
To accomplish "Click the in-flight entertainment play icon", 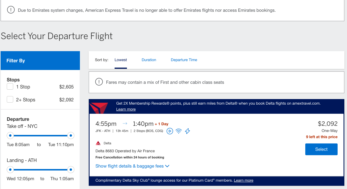I will coord(170,131).
